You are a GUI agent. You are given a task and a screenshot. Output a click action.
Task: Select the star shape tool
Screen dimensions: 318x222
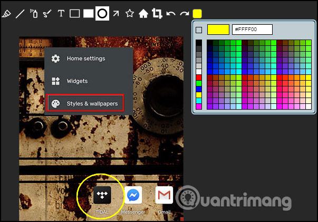coord(130,14)
